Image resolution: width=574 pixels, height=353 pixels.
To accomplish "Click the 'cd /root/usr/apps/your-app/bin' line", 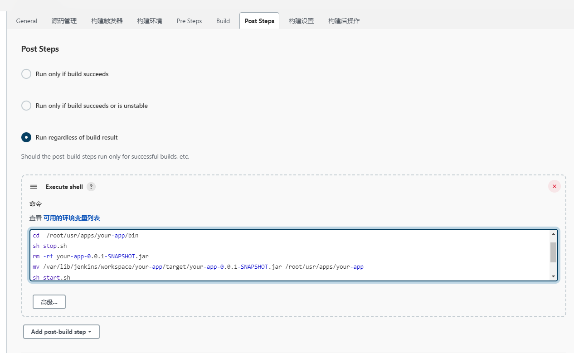I will [x=86, y=236].
